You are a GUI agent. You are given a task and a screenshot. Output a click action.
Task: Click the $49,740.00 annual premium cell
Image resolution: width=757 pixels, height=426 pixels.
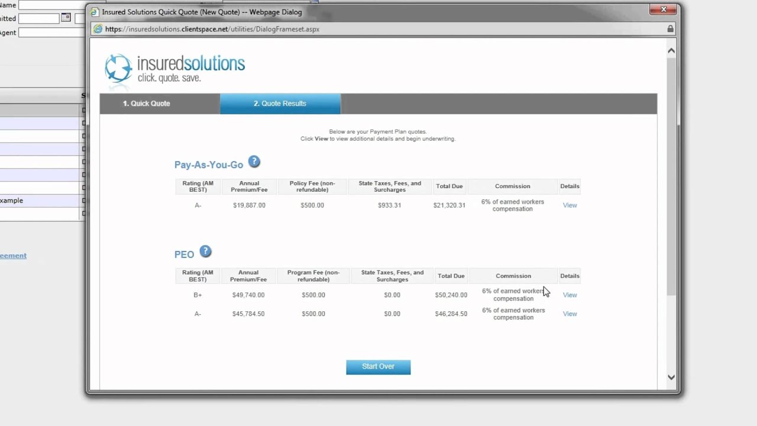pos(248,295)
